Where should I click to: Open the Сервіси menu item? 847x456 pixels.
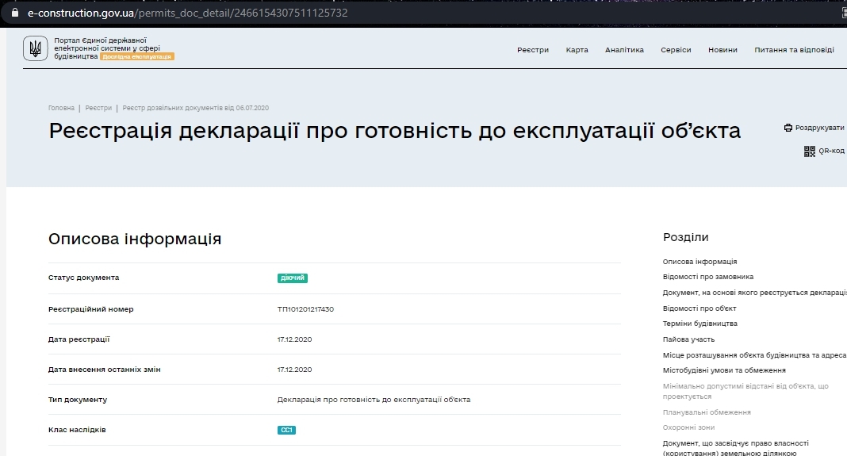click(676, 50)
